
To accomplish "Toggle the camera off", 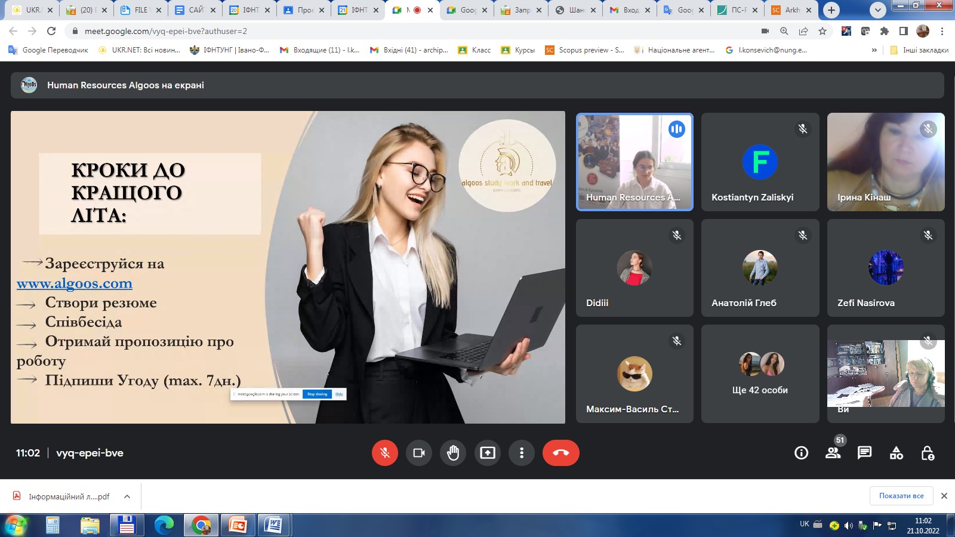I will (x=419, y=453).
